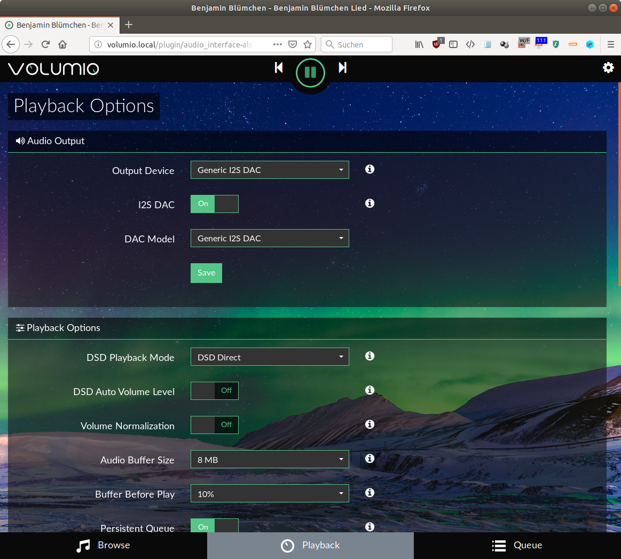Toggle Firefox sidebar
The height and width of the screenshot is (559, 621).
click(x=453, y=44)
